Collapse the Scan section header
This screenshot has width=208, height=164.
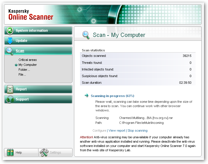(20, 51)
